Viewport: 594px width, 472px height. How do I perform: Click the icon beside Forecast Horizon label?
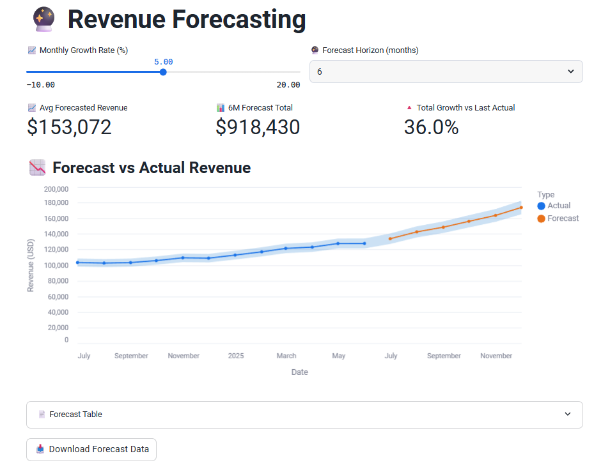click(315, 50)
